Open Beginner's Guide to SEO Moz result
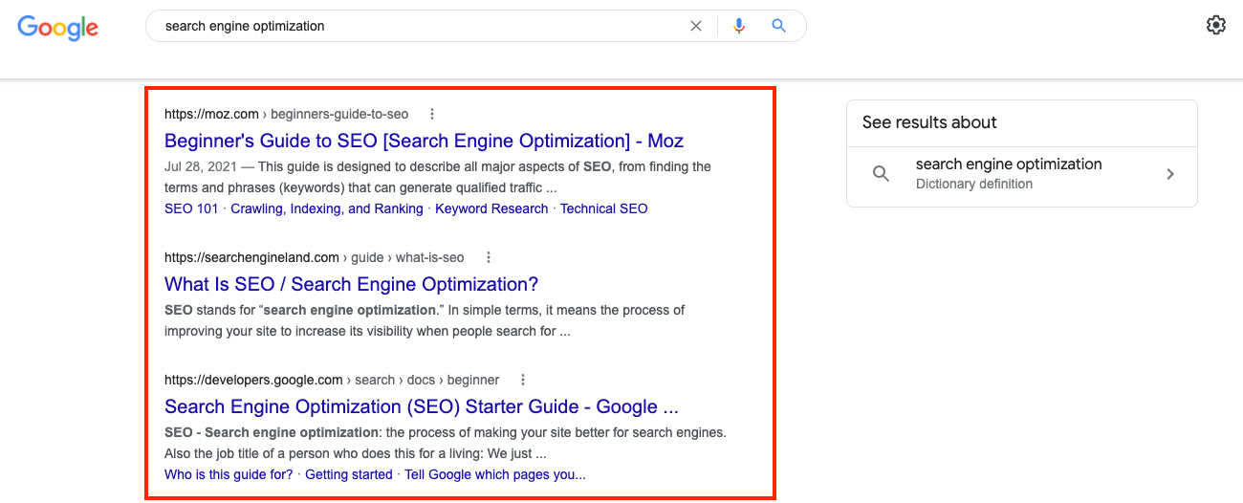Viewport: 1243px width, 503px height. click(x=424, y=141)
